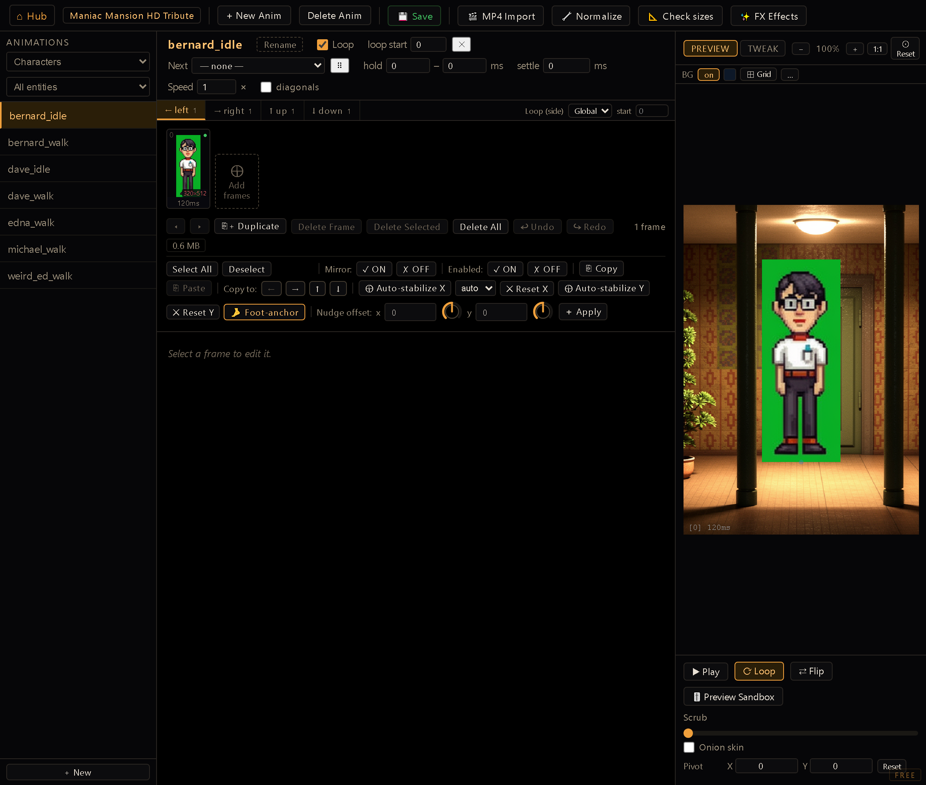Open FX Effects panel
This screenshot has width=926, height=785.
768,16
